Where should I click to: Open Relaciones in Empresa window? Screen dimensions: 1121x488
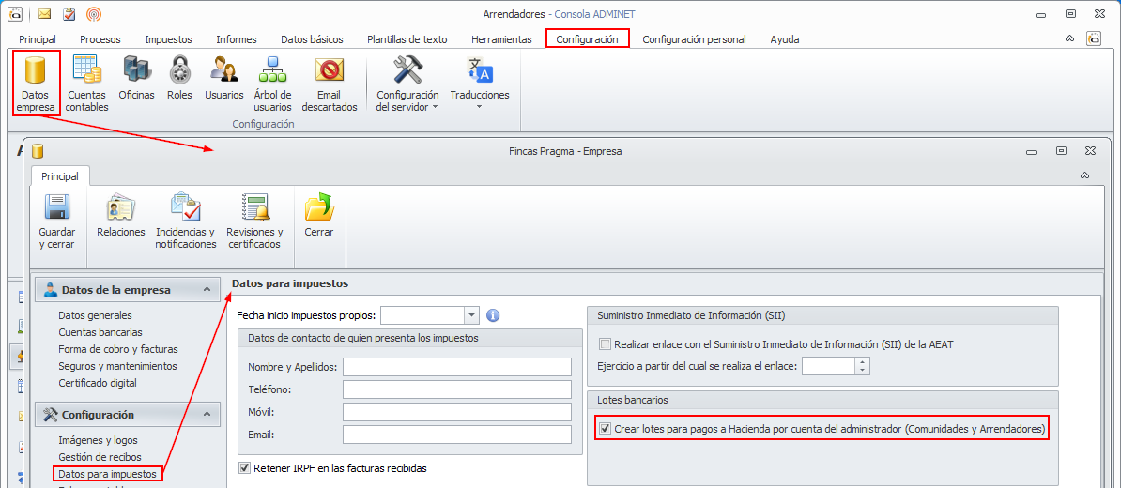click(121, 214)
